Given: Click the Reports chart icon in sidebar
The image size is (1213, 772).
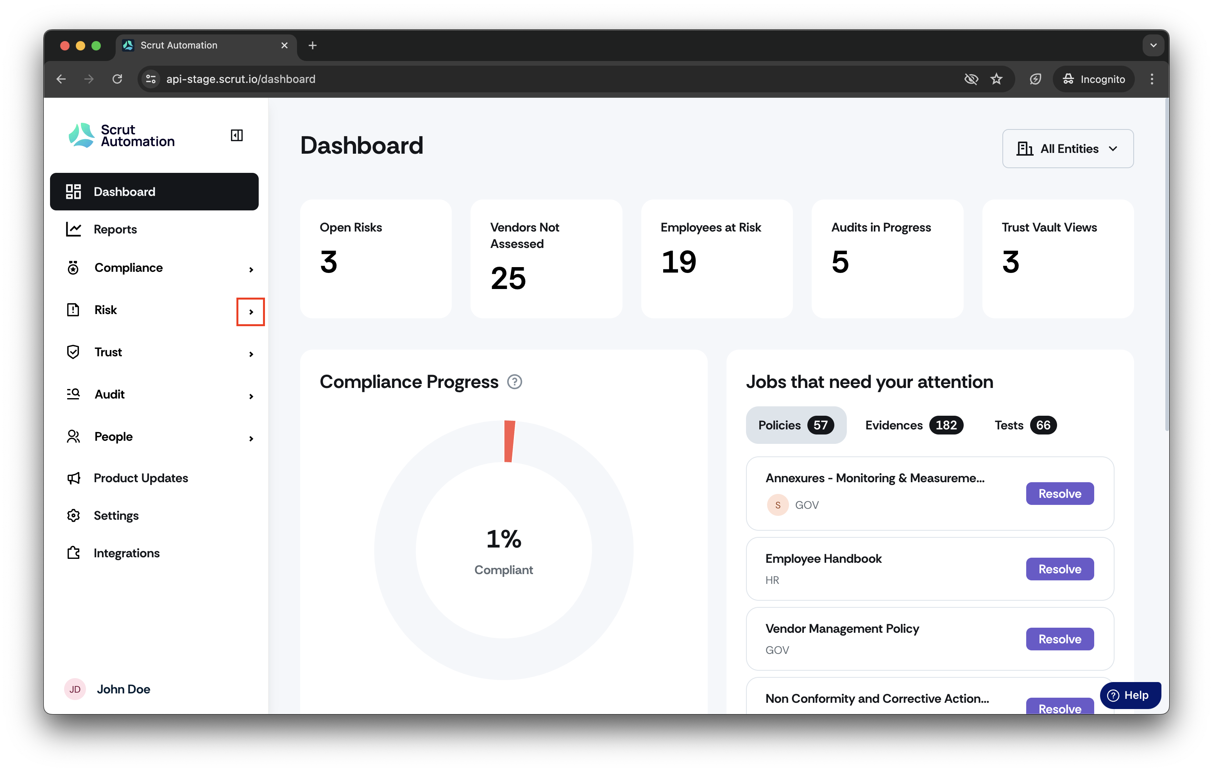Looking at the screenshot, I should point(73,229).
